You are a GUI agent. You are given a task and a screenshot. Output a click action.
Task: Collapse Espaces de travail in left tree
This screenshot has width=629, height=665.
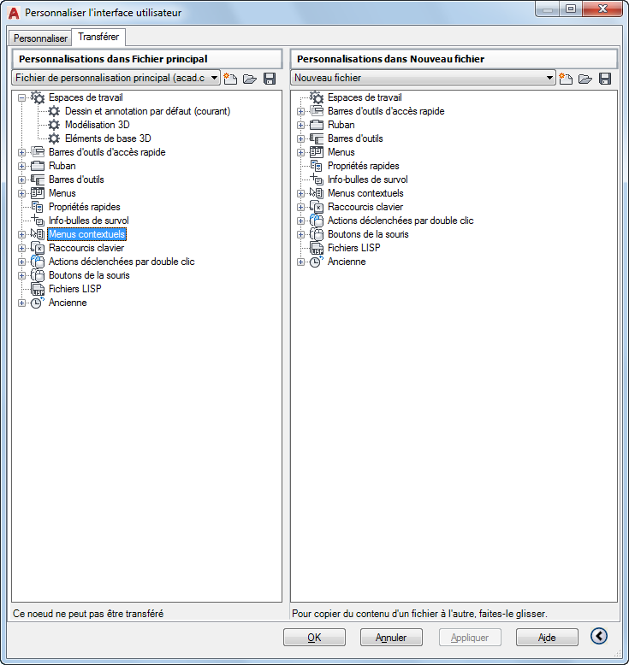(x=21, y=98)
